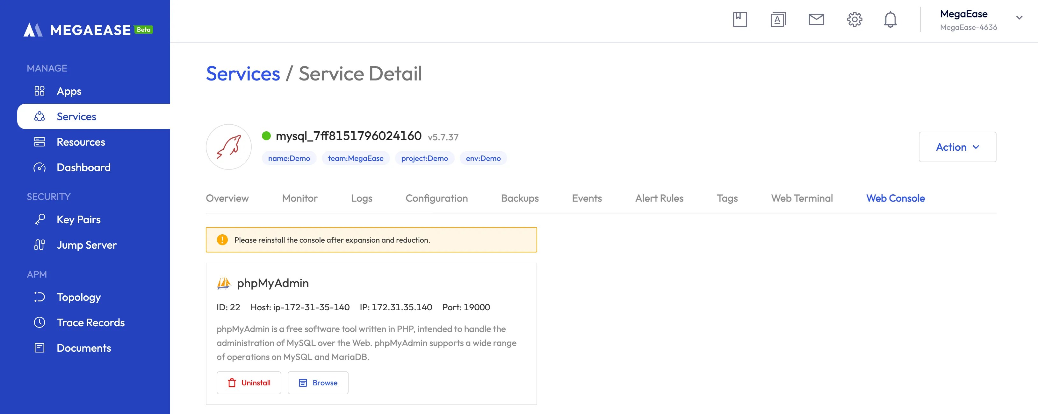Open the mail envelope icon

[816, 19]
